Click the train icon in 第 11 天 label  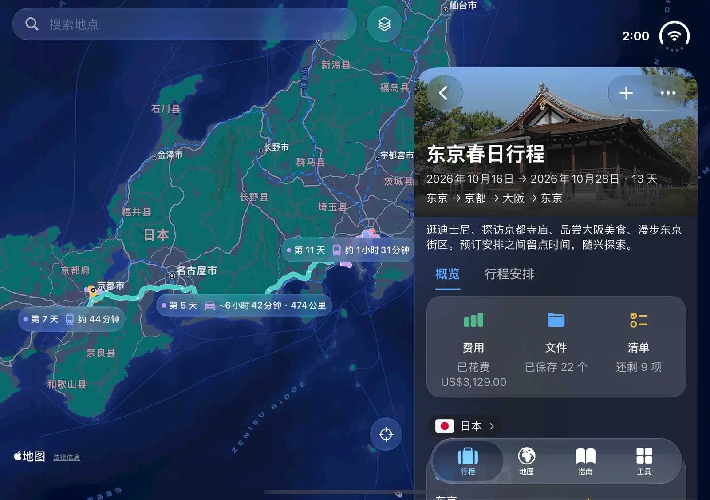click(x=337, y=250)
